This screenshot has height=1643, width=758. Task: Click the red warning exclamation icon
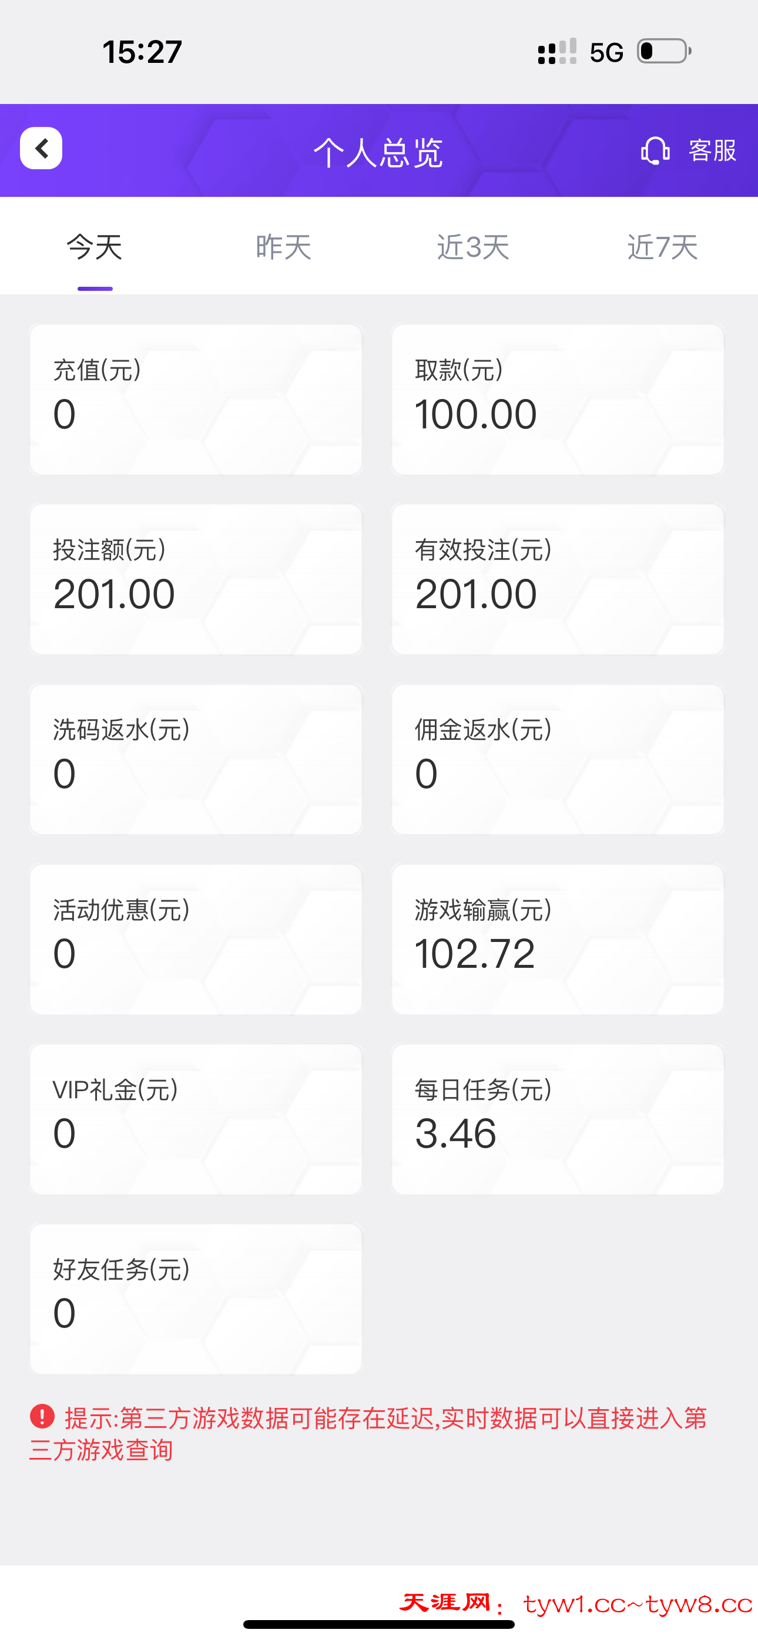[x=42, y=1417]
